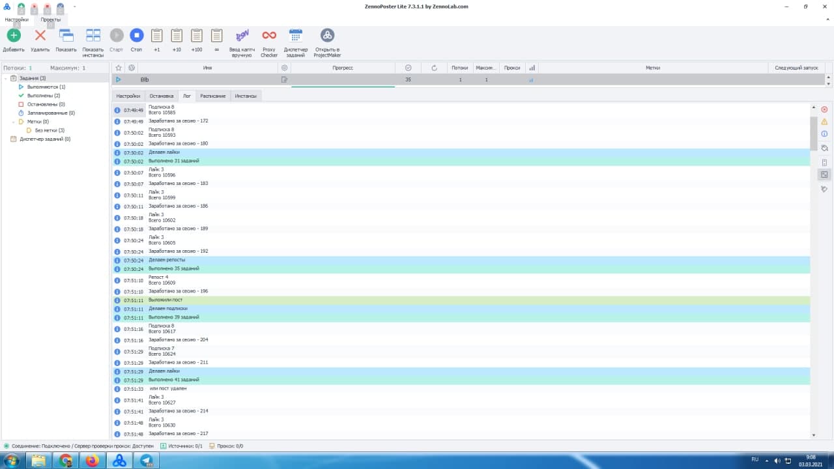The height and width of the screenshot is (469, 834).
Task: Sort by the Прогресс column header
Action: (343, 68)
